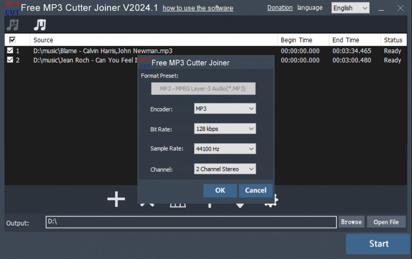Viewport: 412px width, 259px height.
Task: Open the language menu
Action: 310,8
